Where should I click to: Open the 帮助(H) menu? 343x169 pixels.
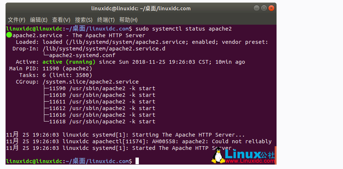click(x=128, y=20)
